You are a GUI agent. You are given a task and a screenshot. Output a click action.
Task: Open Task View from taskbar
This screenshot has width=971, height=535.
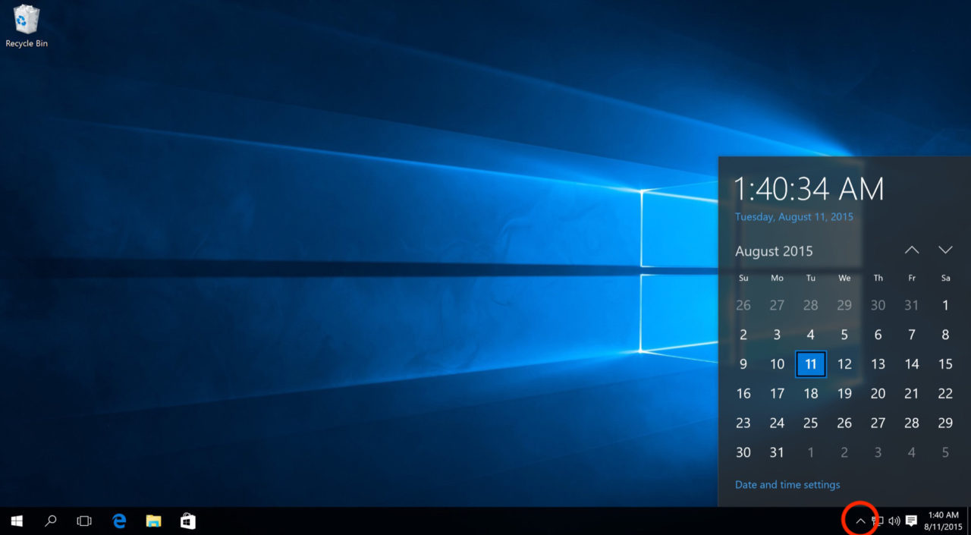click(x=84, y=521)
